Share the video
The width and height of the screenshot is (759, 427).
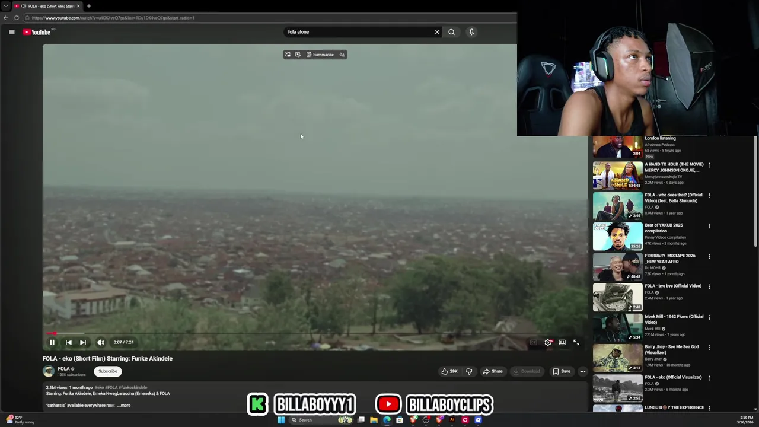tap(493, 371)
